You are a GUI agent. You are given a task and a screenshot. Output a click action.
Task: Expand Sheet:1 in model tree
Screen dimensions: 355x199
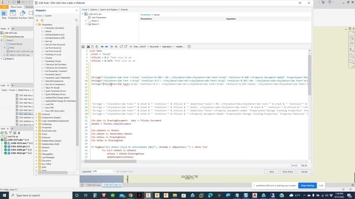86,21
